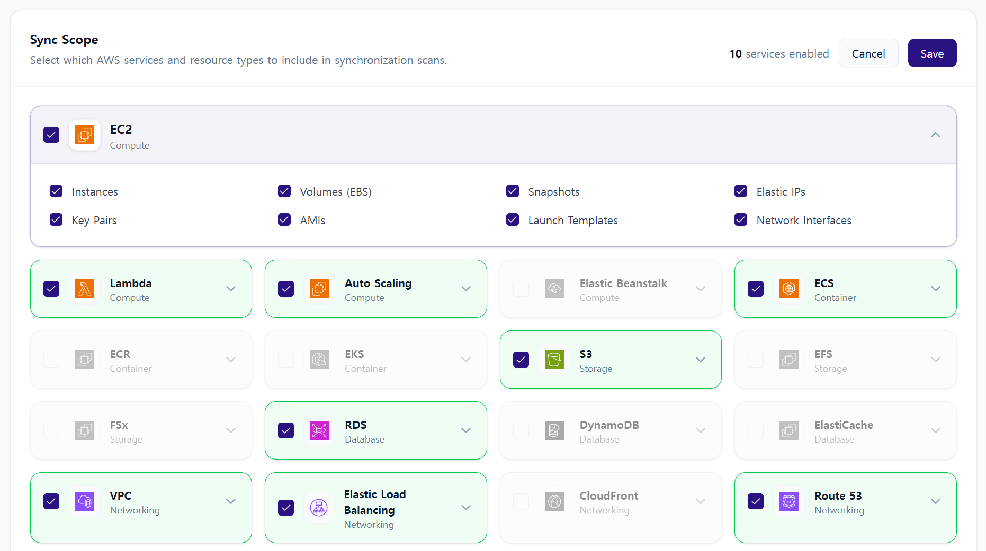Uncheck the Snapshots checkbox
986x551 pixels.
(513, 191)
